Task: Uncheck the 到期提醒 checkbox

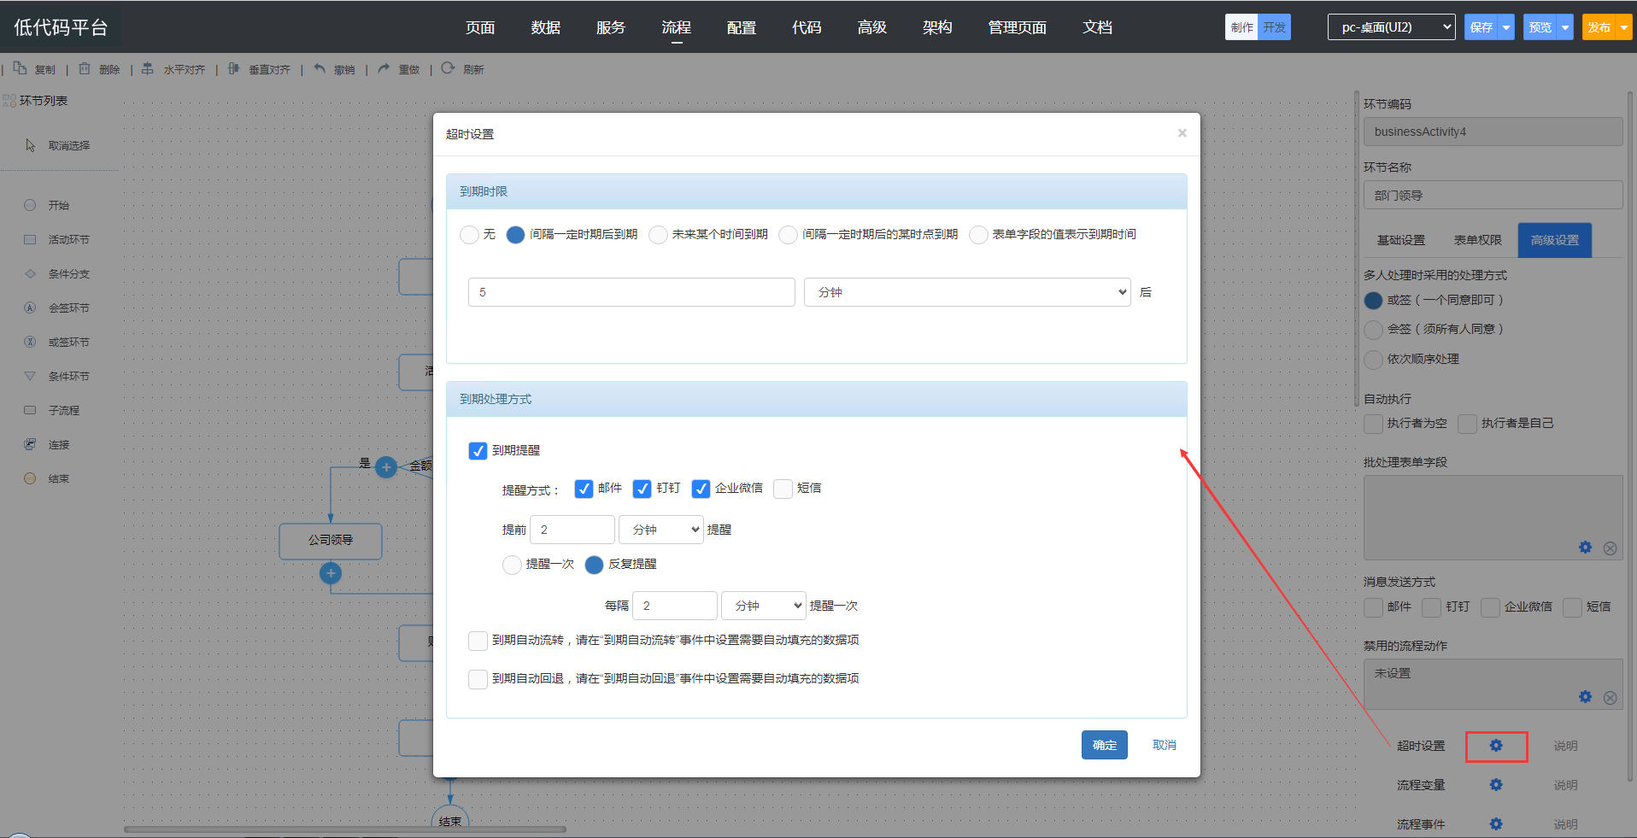Action: tap(478, 450)
